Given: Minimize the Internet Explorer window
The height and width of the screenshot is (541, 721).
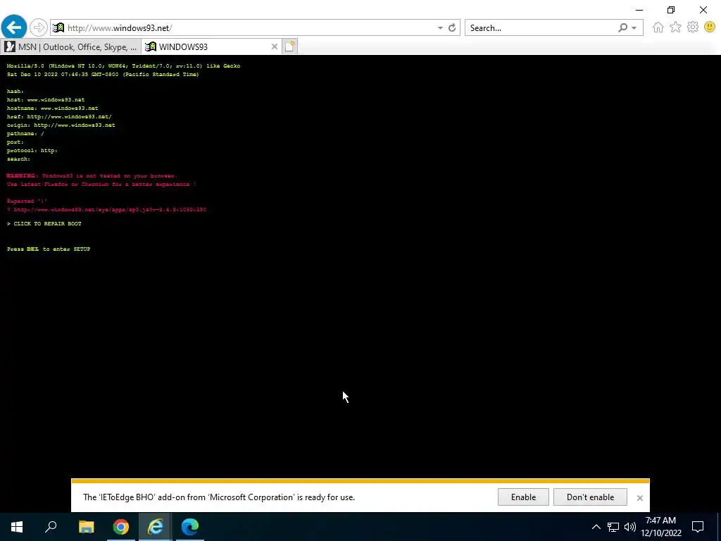Looking at the screenshot, I should point(639,10).
